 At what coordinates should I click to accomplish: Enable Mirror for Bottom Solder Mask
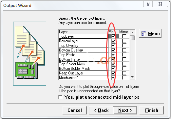[124, 69]
